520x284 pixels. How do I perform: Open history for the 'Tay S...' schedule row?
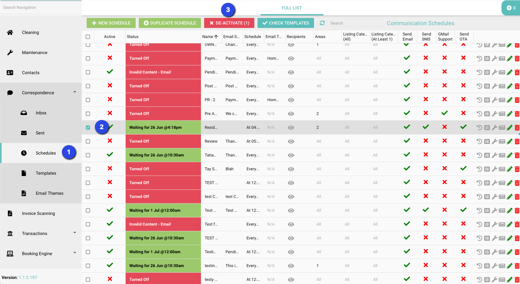click(479, 169)
